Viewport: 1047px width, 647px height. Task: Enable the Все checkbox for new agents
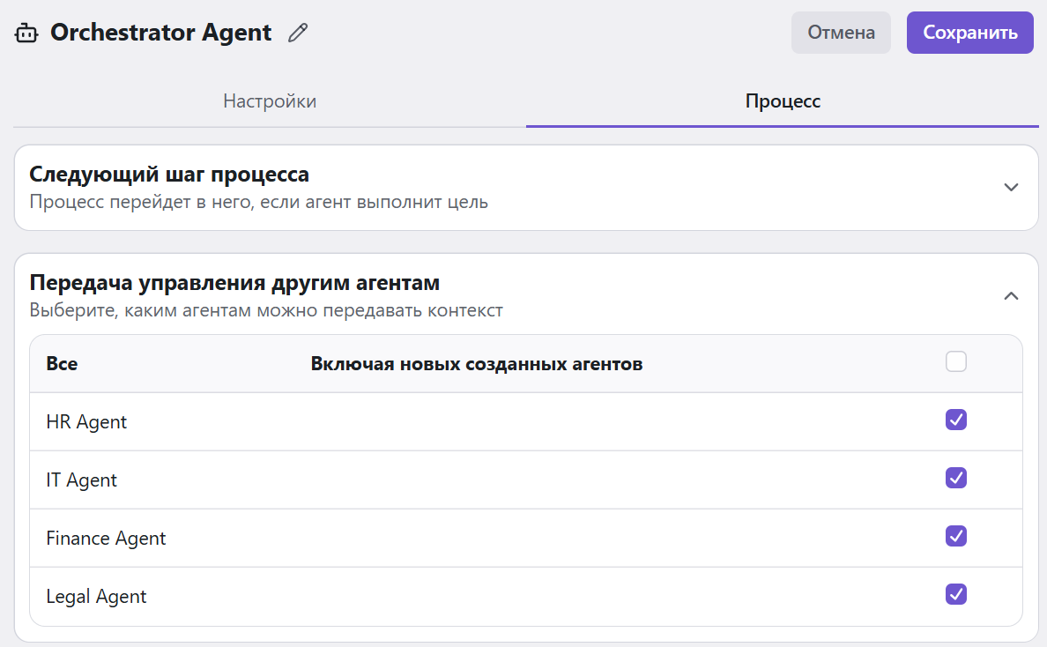coord(956,362)
